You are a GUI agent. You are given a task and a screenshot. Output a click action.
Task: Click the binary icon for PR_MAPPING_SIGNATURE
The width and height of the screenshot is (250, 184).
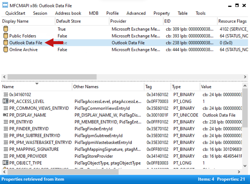coord(6,149)
